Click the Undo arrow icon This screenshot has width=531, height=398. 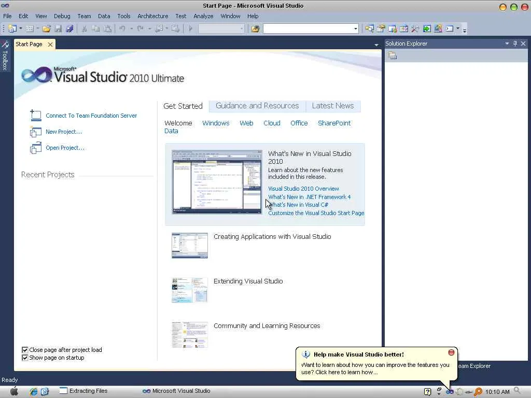[x=122, y=29]
